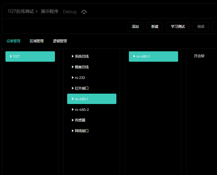Viewport: 217px width, 175px height.
Task: Expand the 系统总线 tree arrow
Action: point(73,56)
